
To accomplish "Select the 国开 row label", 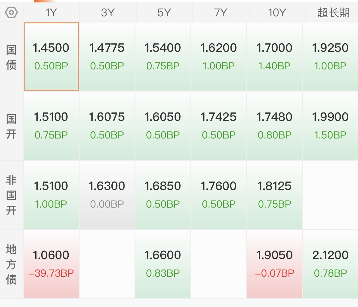I will 11,126.
